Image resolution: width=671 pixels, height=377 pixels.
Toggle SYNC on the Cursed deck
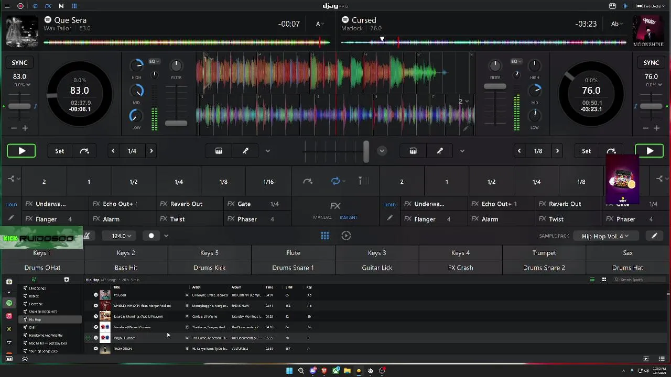[x=651, y=63]
